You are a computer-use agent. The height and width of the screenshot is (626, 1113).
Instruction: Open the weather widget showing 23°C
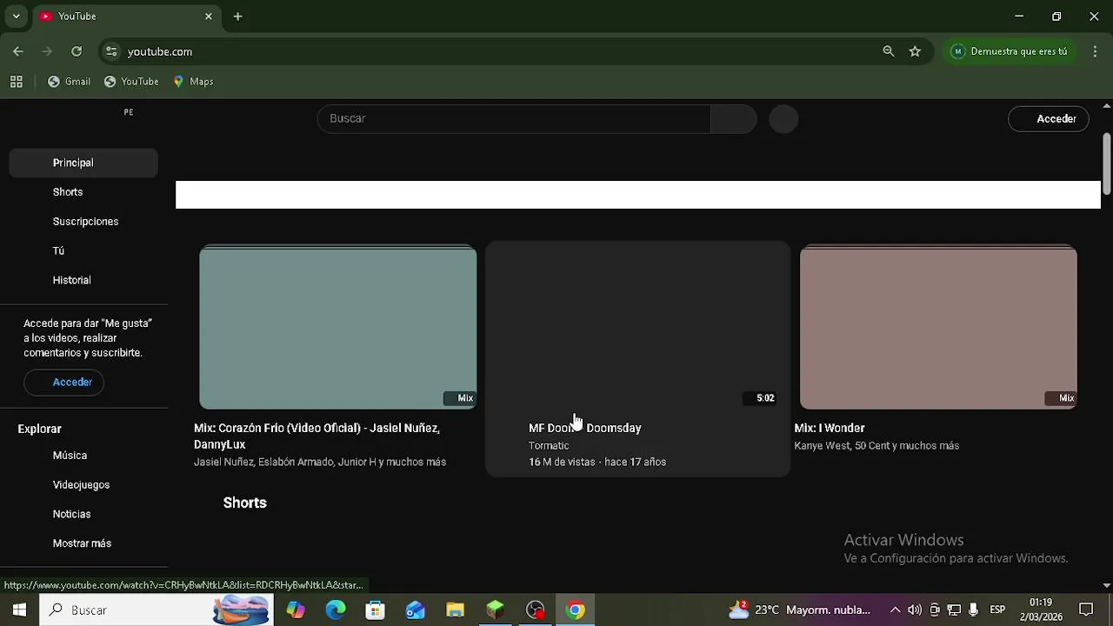tap(799, 610)
